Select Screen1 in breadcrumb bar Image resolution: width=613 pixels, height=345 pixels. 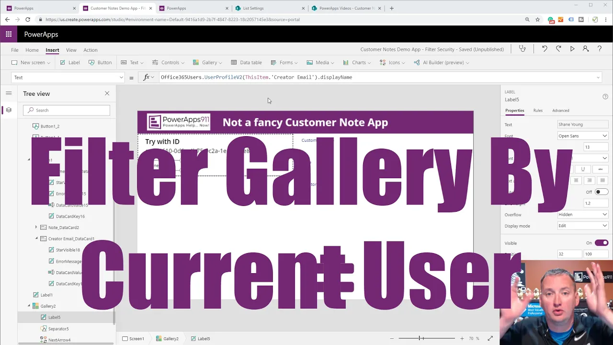[133, 339]
